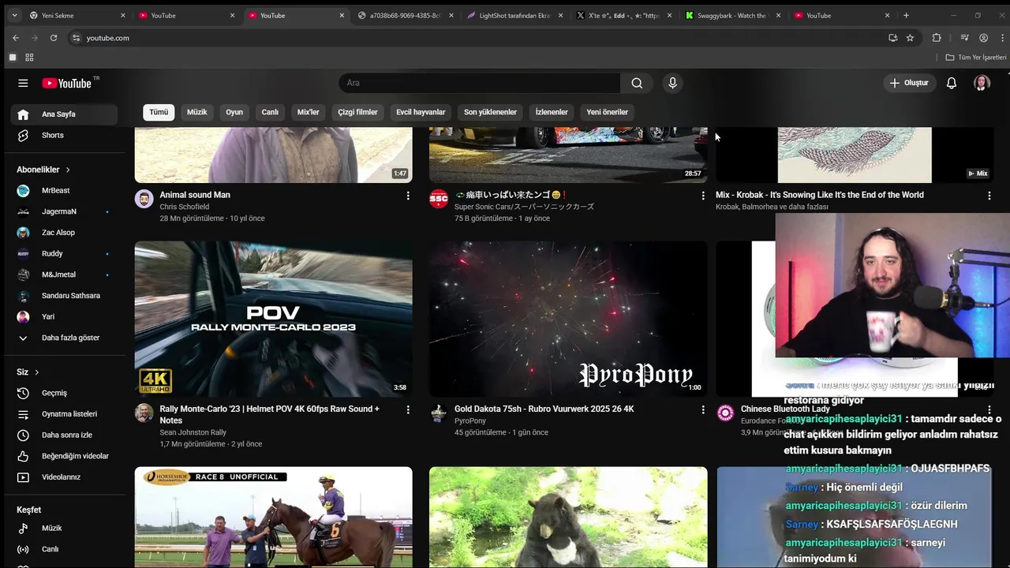Select the Canlı filter chip
Screen dimensions: 1010x568
pyautogui.click(x=270, y=112)
